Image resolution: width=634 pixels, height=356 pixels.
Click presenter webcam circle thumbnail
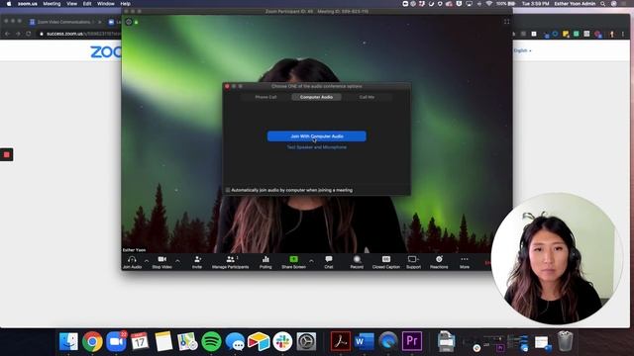tap(557, 259)
